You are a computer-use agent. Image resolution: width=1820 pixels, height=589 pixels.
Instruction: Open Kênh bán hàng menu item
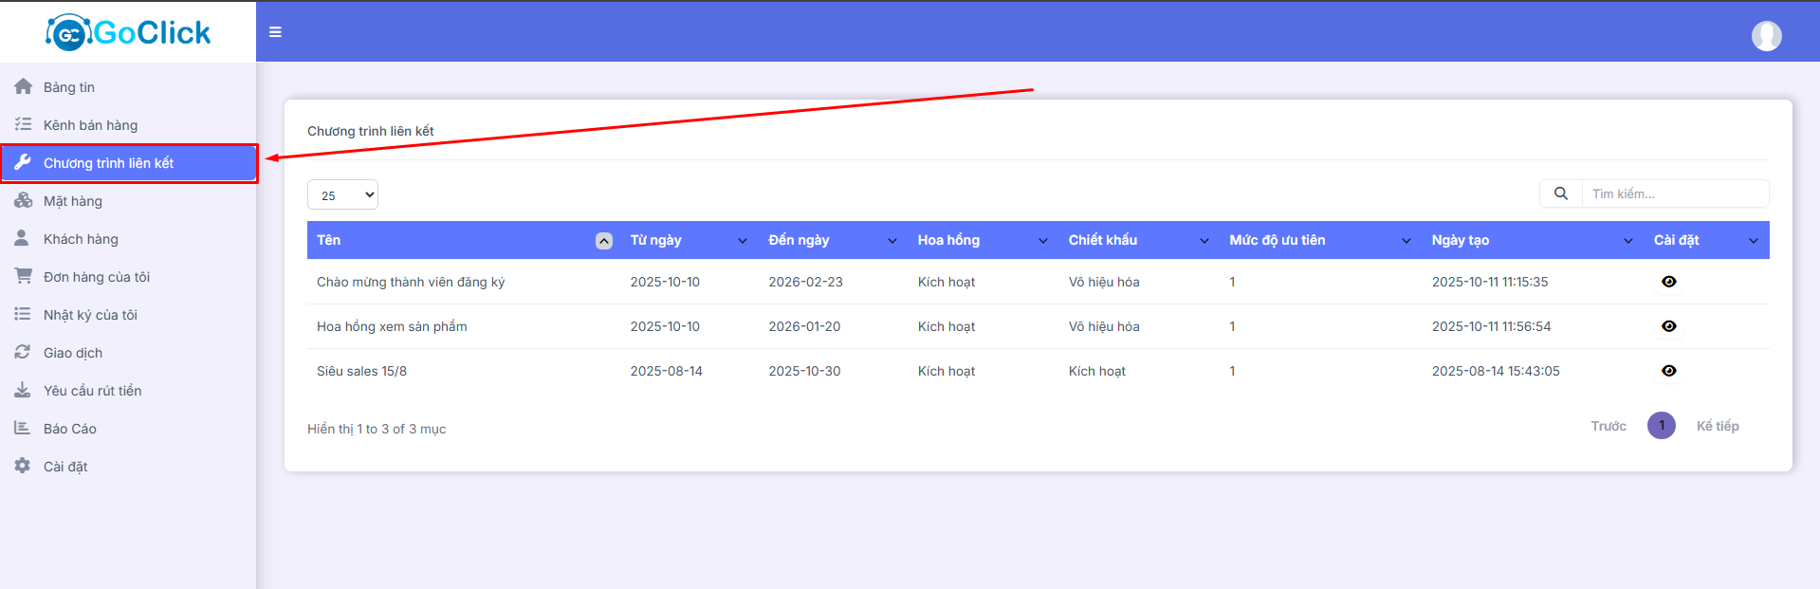90,125
